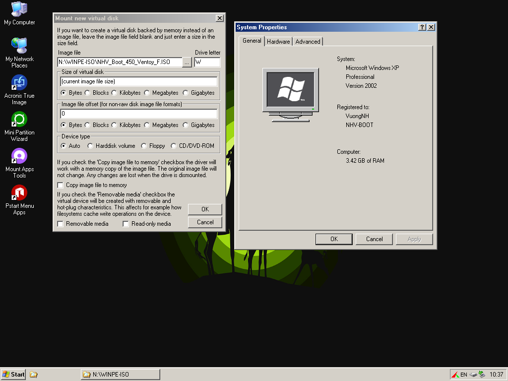Select Gigabytes for virtual disk size
This screenshot has height=381, width=508.
pos(198,93)
